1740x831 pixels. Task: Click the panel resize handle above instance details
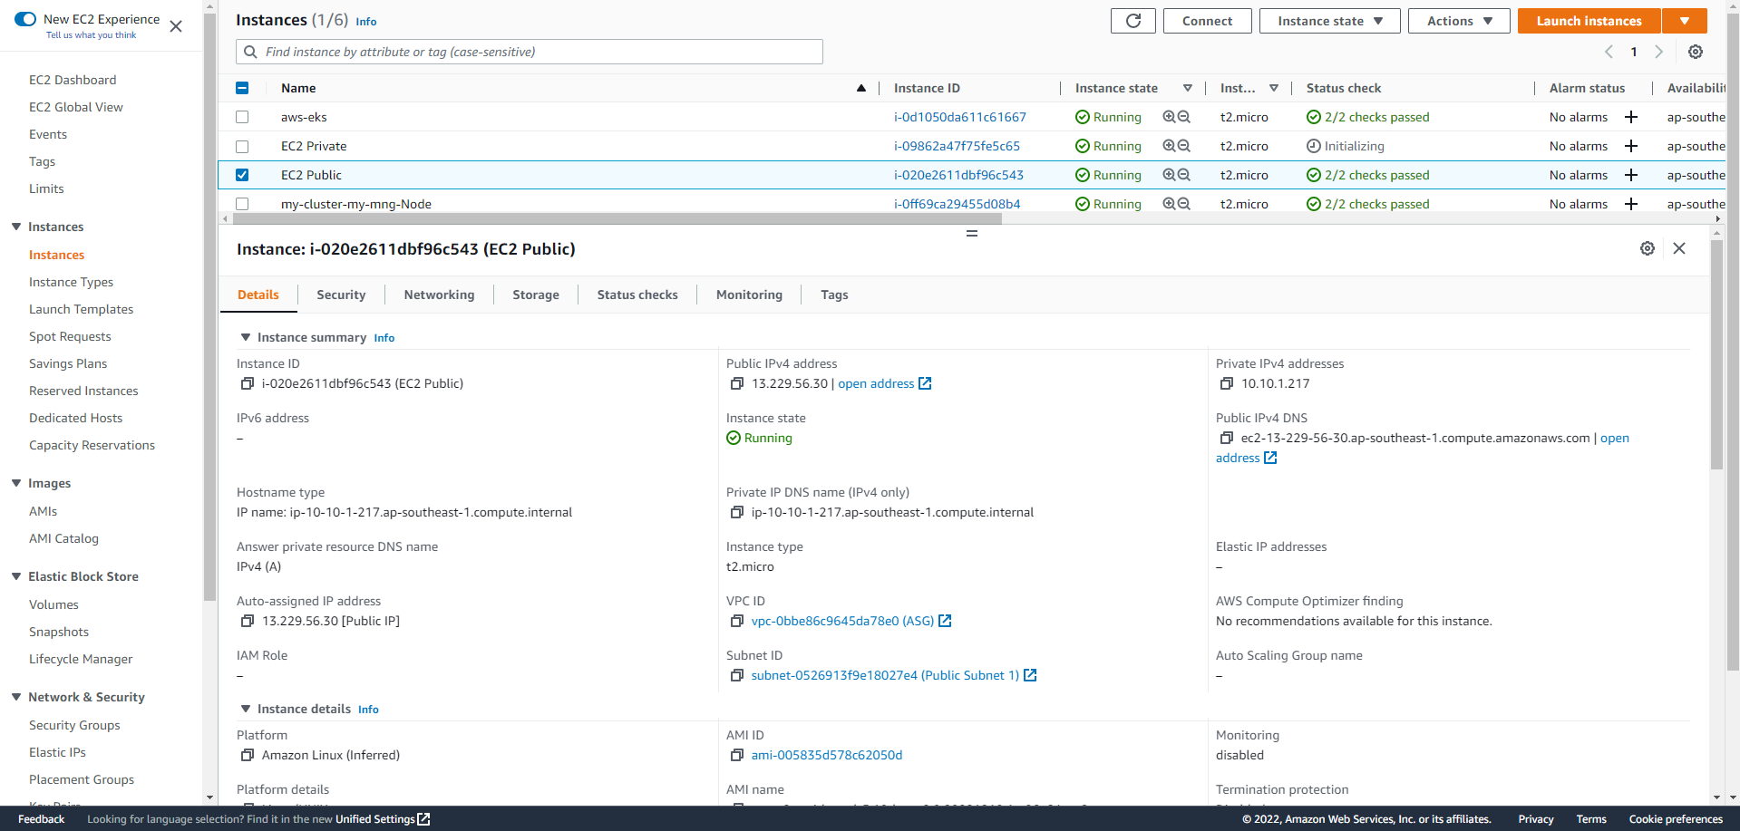pos(971,233)
